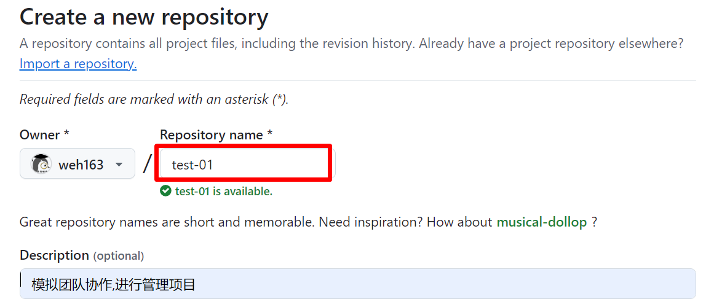722x307 pixels.
Task: Open the Import a repository link
Action: pos(78,63)
